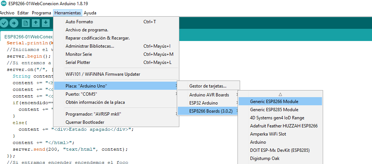Select Reparar codificación & Recargar
The height and width of the screenshot is (164, 372).
pyautogui.click(x=116, y=38)
